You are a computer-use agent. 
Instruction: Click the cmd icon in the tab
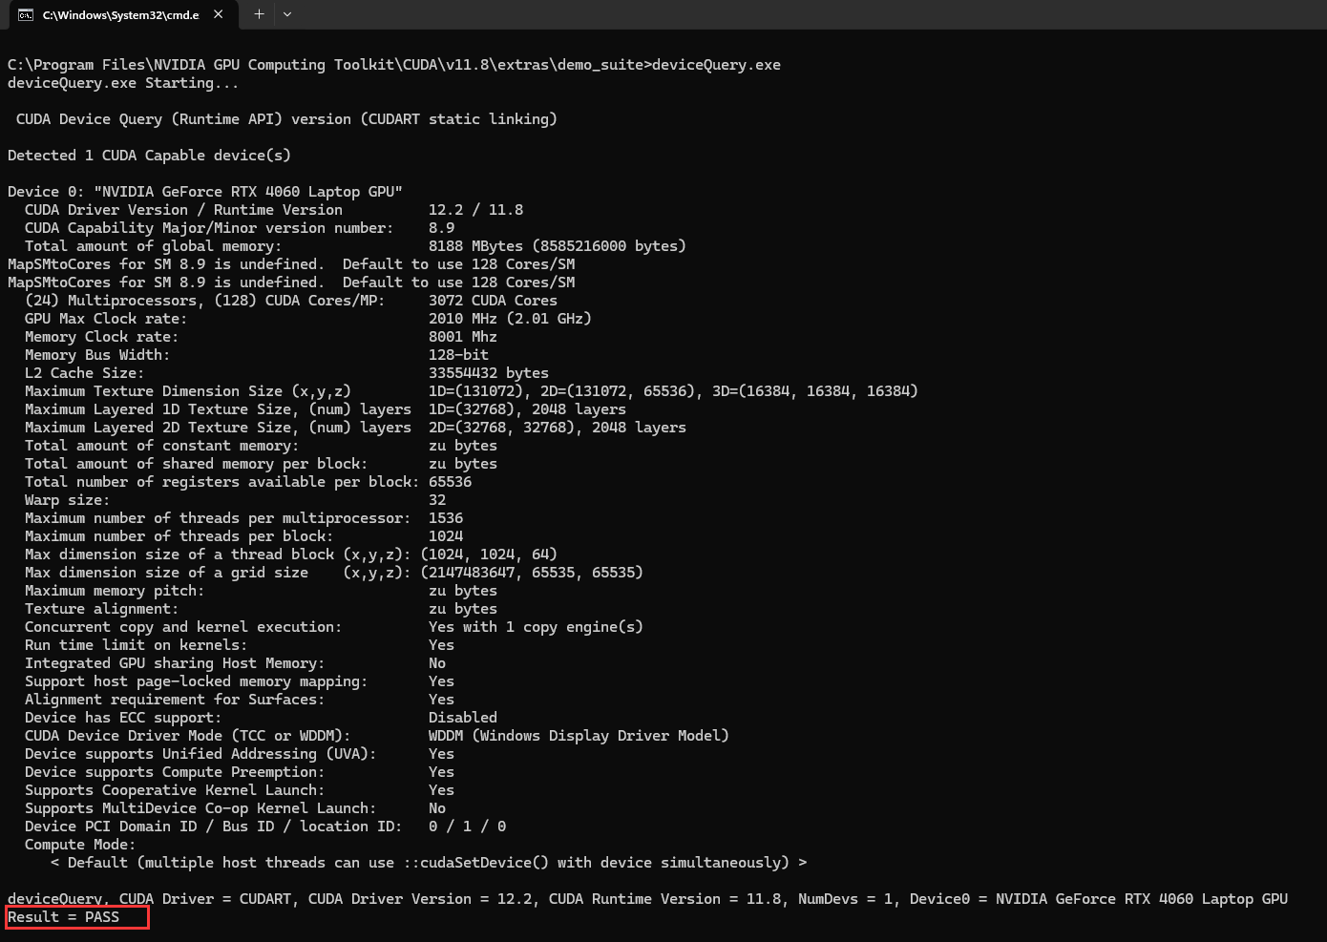26,15
